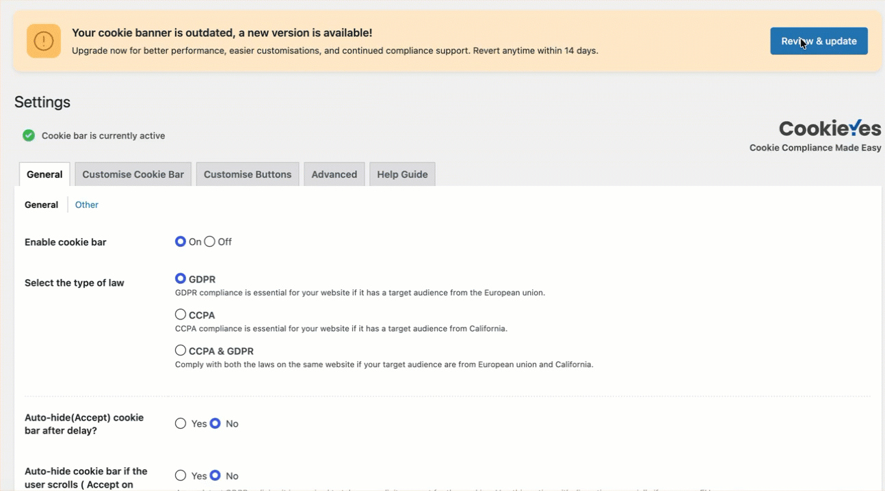Viewport: 885px width, 491px height.
Task: Click the CookieYes logo
Action: [x=830, y=128]
